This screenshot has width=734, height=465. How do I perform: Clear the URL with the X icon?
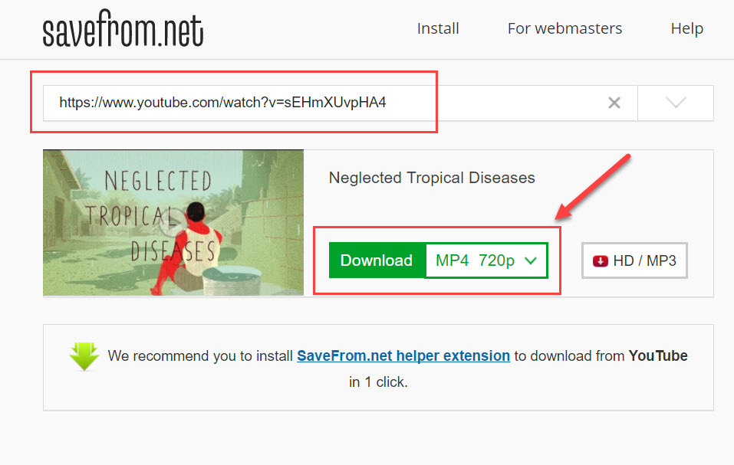tap(614, 103)
